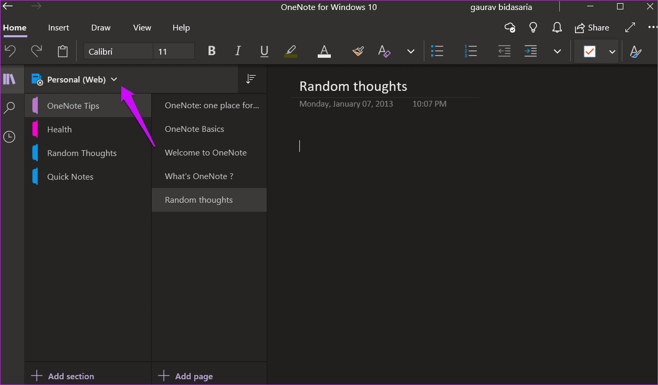Screen dimensions: 658x385
Task: Switch to the View tab
Action: pos(142,28)
